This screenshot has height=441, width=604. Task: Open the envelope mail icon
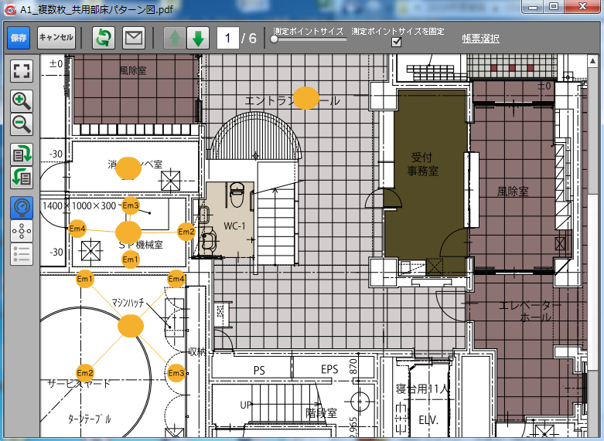click(135, 37)
